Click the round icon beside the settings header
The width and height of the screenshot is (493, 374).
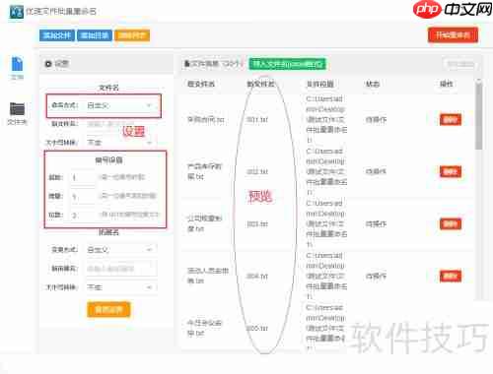48,64
